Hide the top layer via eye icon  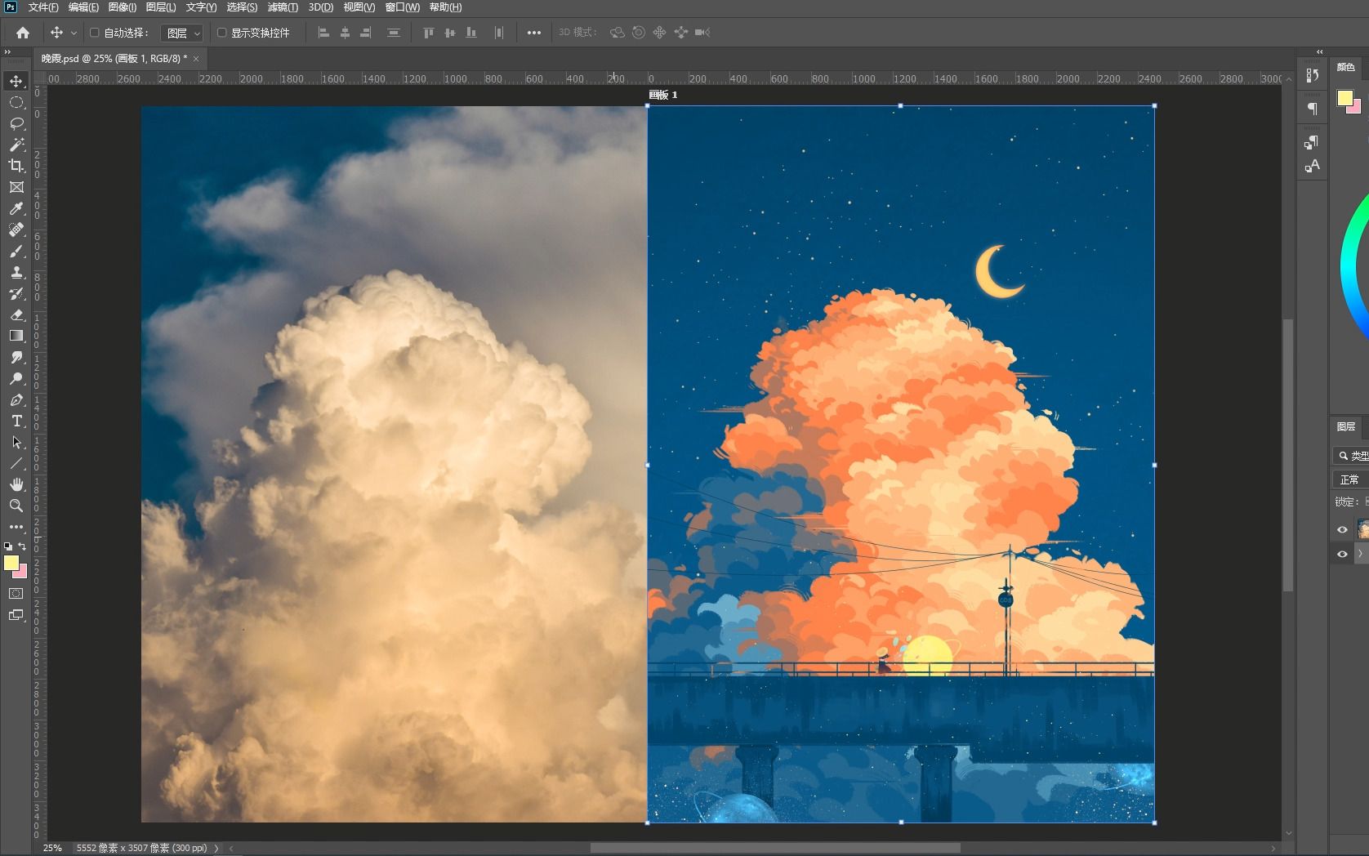tap(1342, 529)
